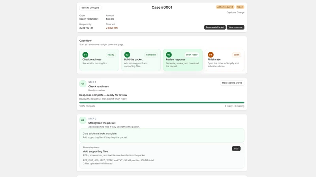This screenshot has height=177, width=316.
Task: Click the 100% complete text
Action: click(x=87, y=106)
